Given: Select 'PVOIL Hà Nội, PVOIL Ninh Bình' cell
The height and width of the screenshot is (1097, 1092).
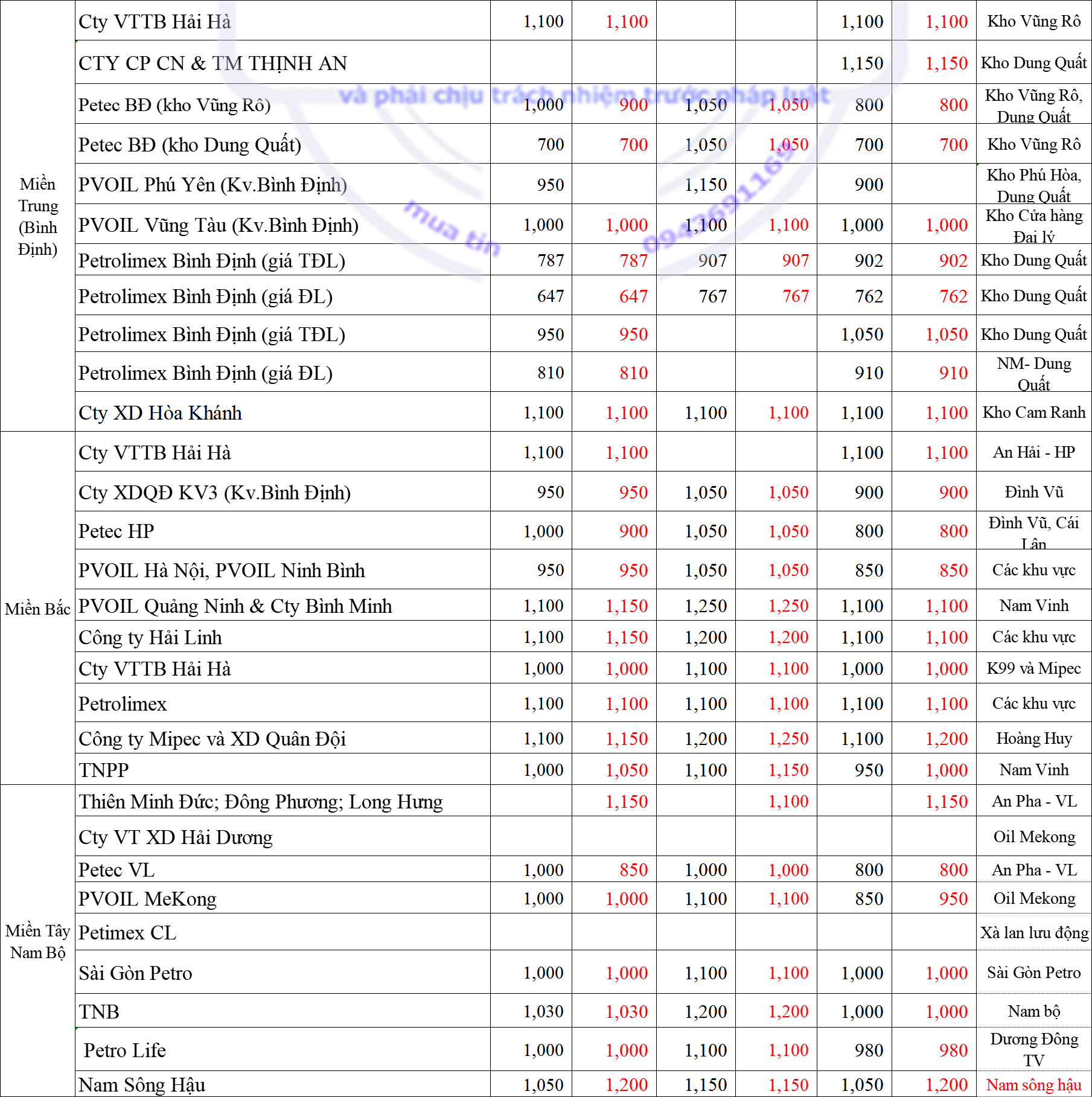Looking at the screenshot, I should [x=283, y=570].
